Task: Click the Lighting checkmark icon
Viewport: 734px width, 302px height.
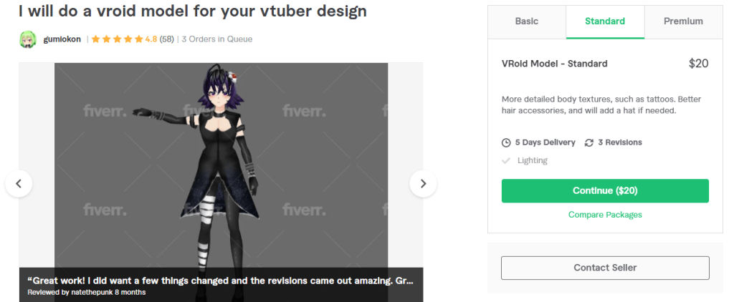Action: tap(505, 160)
